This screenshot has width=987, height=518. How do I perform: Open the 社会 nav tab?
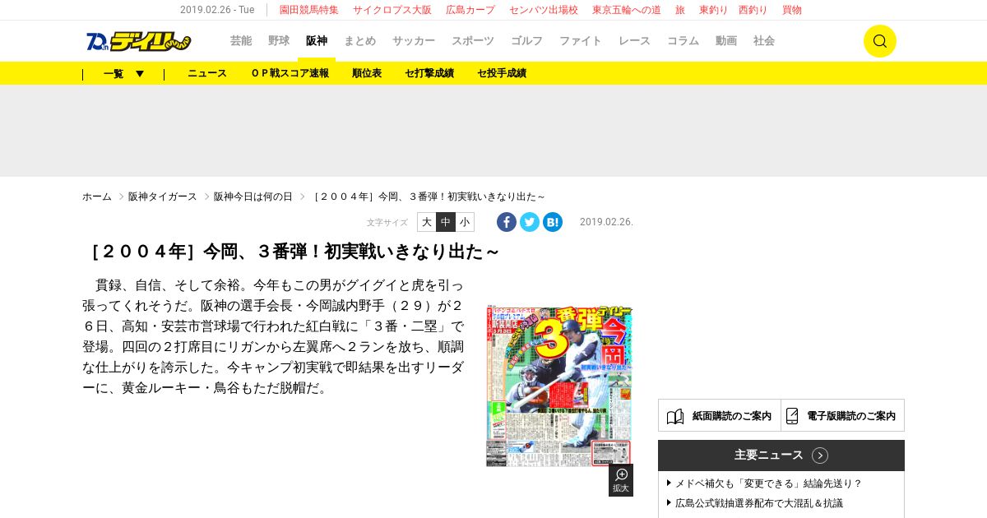(x=764, y=41)
